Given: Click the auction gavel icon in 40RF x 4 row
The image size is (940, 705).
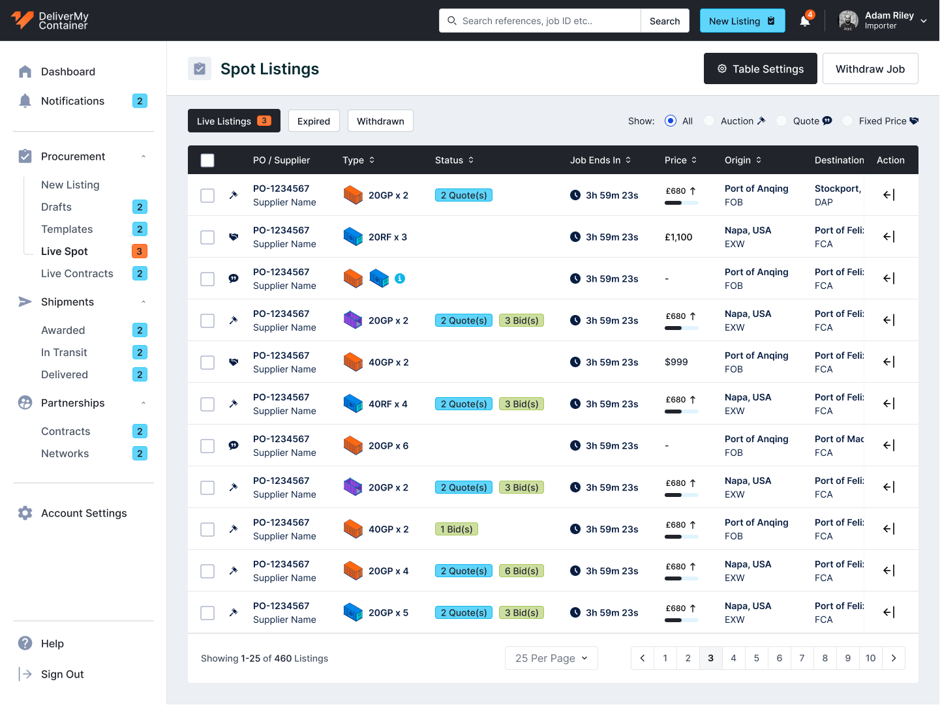Looking at the screenshot, I should click(234, 404).
